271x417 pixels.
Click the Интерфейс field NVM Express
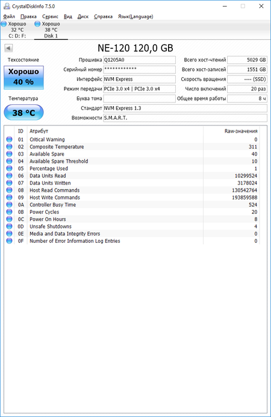coord(139,80)
